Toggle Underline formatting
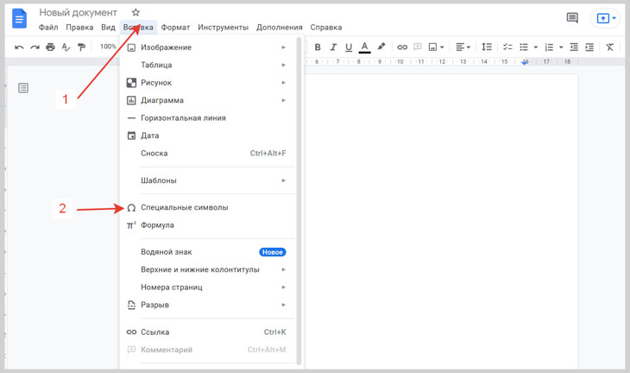The image size is (630, 373). (349, 47)
